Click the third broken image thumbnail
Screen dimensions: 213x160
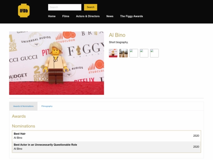134,53
